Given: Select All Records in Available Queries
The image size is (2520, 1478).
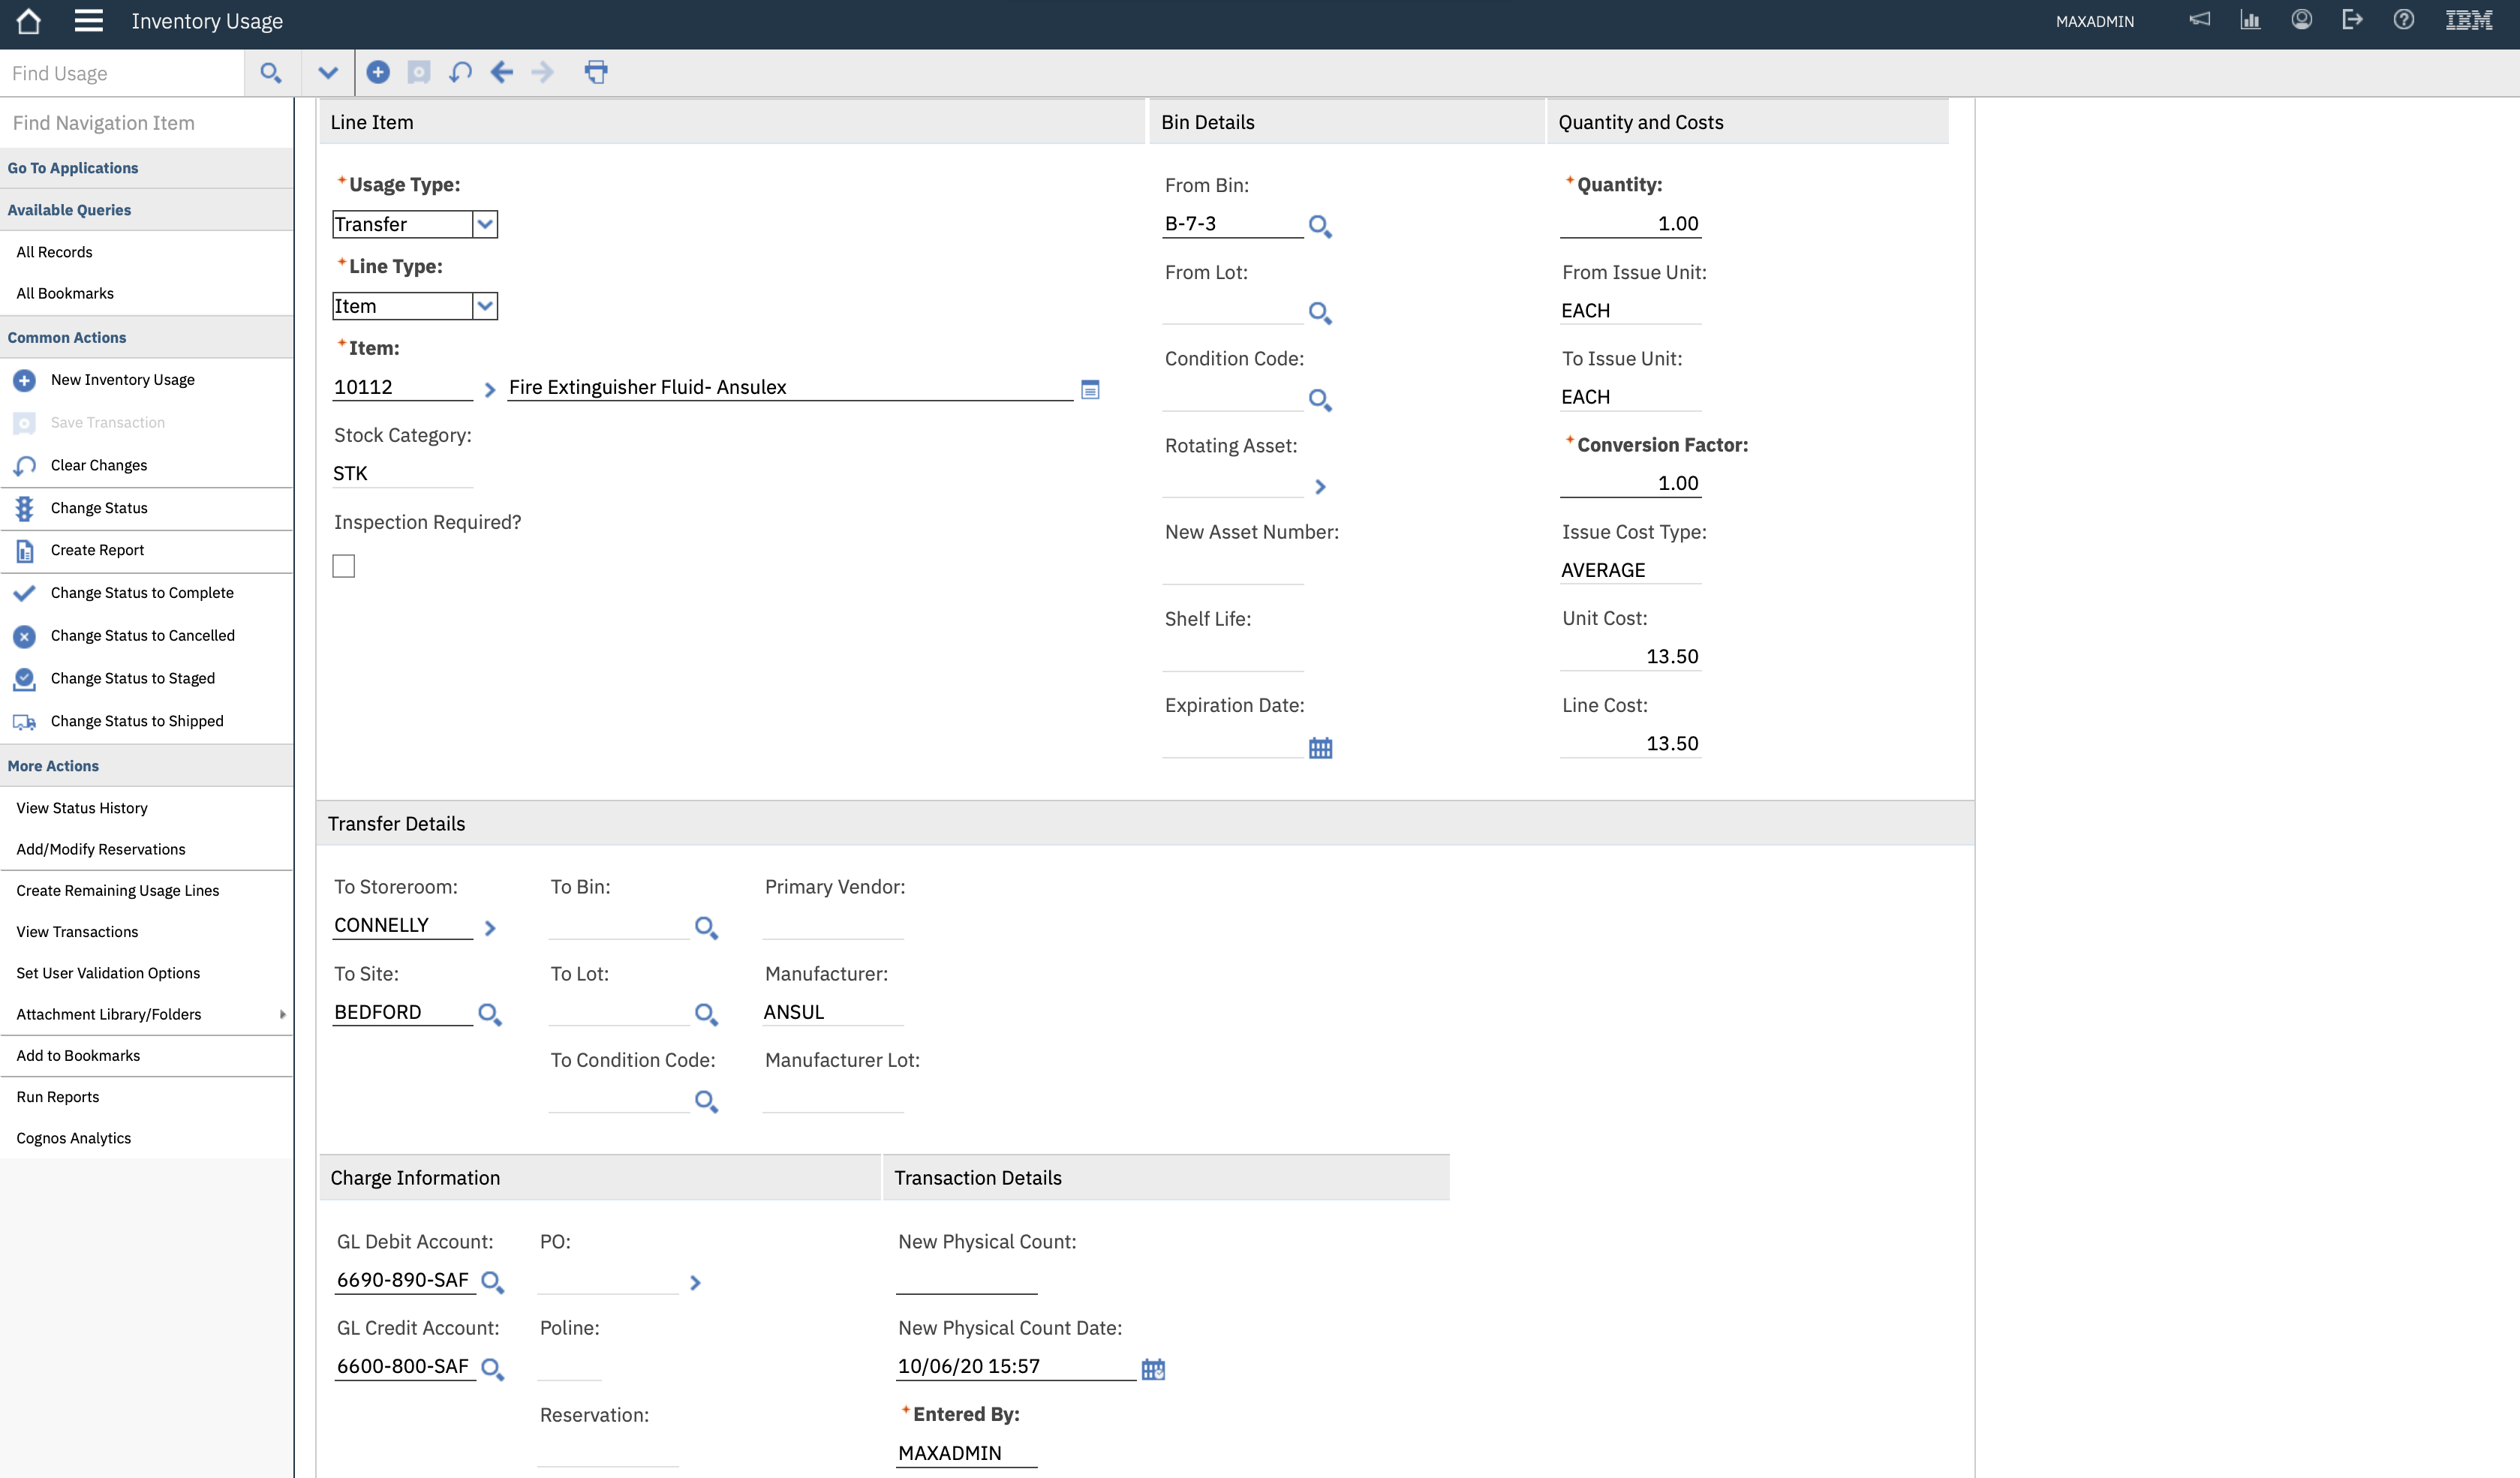Looking at the screenshot, I should pos(54,251).
